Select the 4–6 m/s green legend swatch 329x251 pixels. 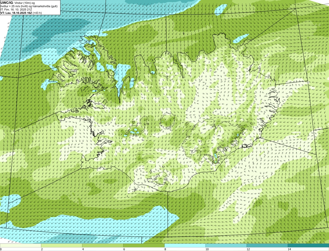(103, 246)
